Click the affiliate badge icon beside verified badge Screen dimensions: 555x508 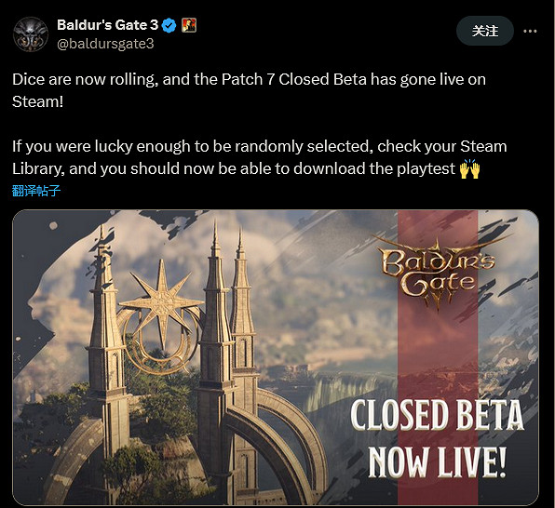pyautogui.click(x=189, y=25)
